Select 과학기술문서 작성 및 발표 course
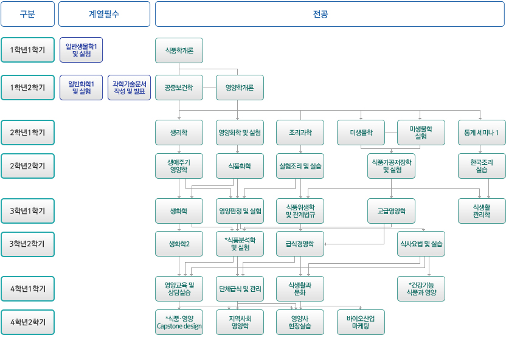506x338 pixels. pyautogui.click(x=129, y=88)
